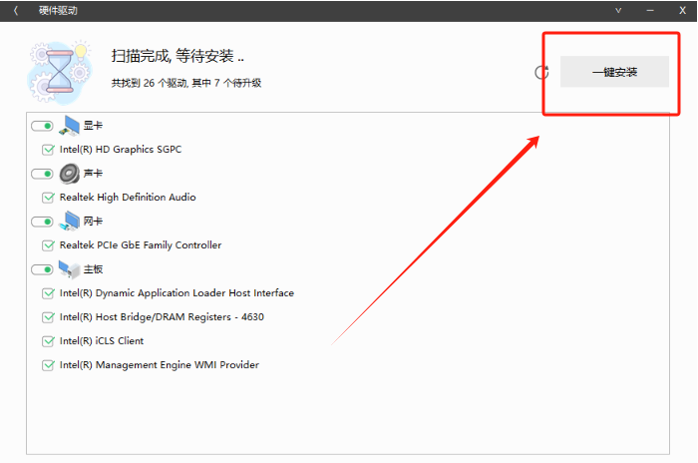698x463 pixels.
Task: Toggle the 显卡 category switch
Action: tap(42, 126)
